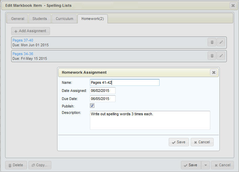Image resolution: width=239 pixels, height=172 pixels.
Task: Open the Students tab
Action: pyautogui.click(x=40, y=19)
